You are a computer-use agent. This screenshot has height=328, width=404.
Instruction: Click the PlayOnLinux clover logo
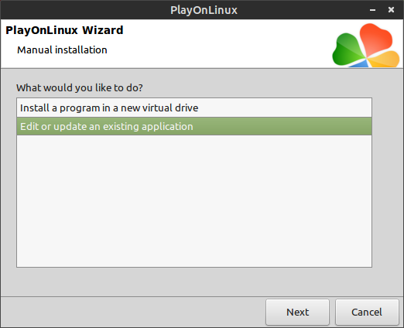click(x=366, y=46)
